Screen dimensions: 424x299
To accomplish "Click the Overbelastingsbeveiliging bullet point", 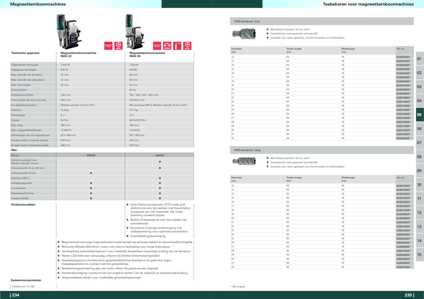I will 148,236.
